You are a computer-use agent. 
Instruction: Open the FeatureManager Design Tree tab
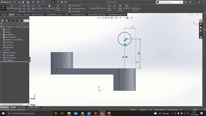coord(2,21)
